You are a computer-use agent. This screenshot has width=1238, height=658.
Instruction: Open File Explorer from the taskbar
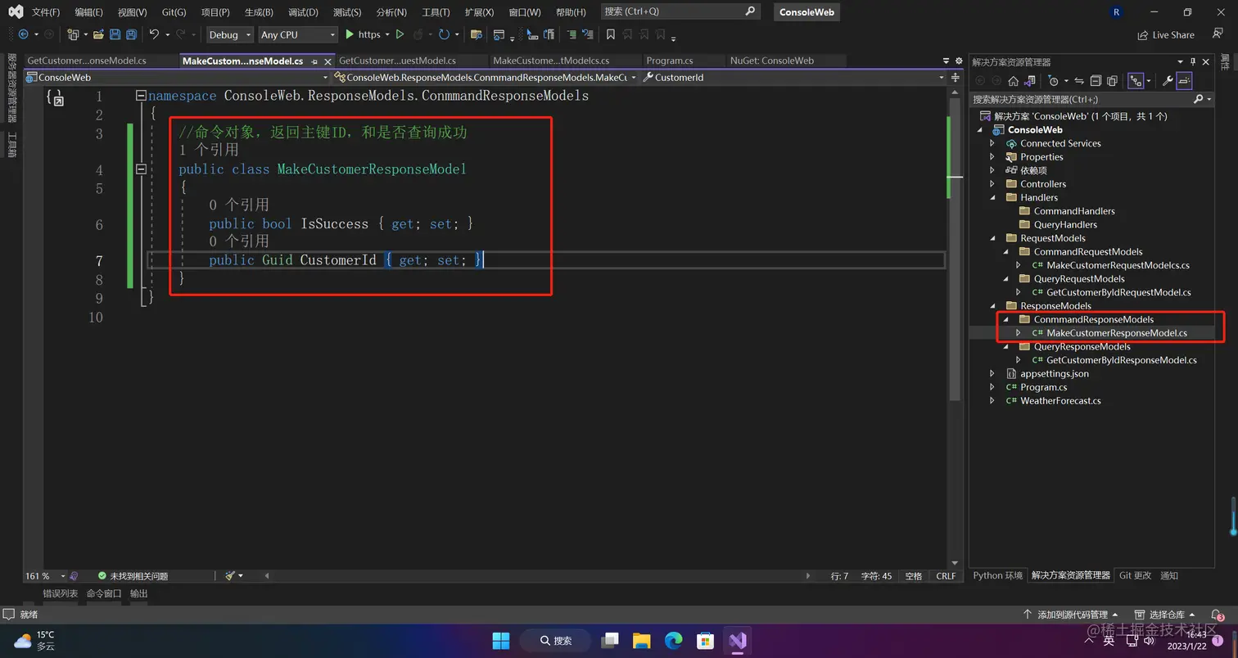(641, 640)
